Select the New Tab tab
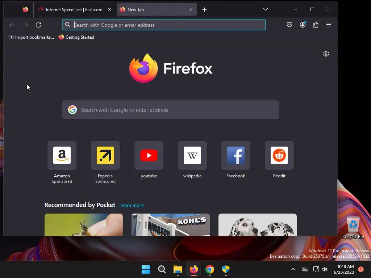 coord(157,10)
